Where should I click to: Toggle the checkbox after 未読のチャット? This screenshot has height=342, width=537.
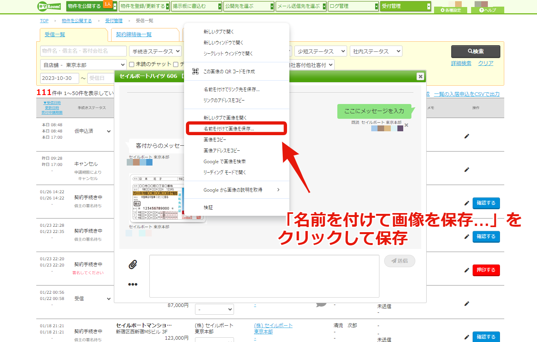click(x=175, y=64)
